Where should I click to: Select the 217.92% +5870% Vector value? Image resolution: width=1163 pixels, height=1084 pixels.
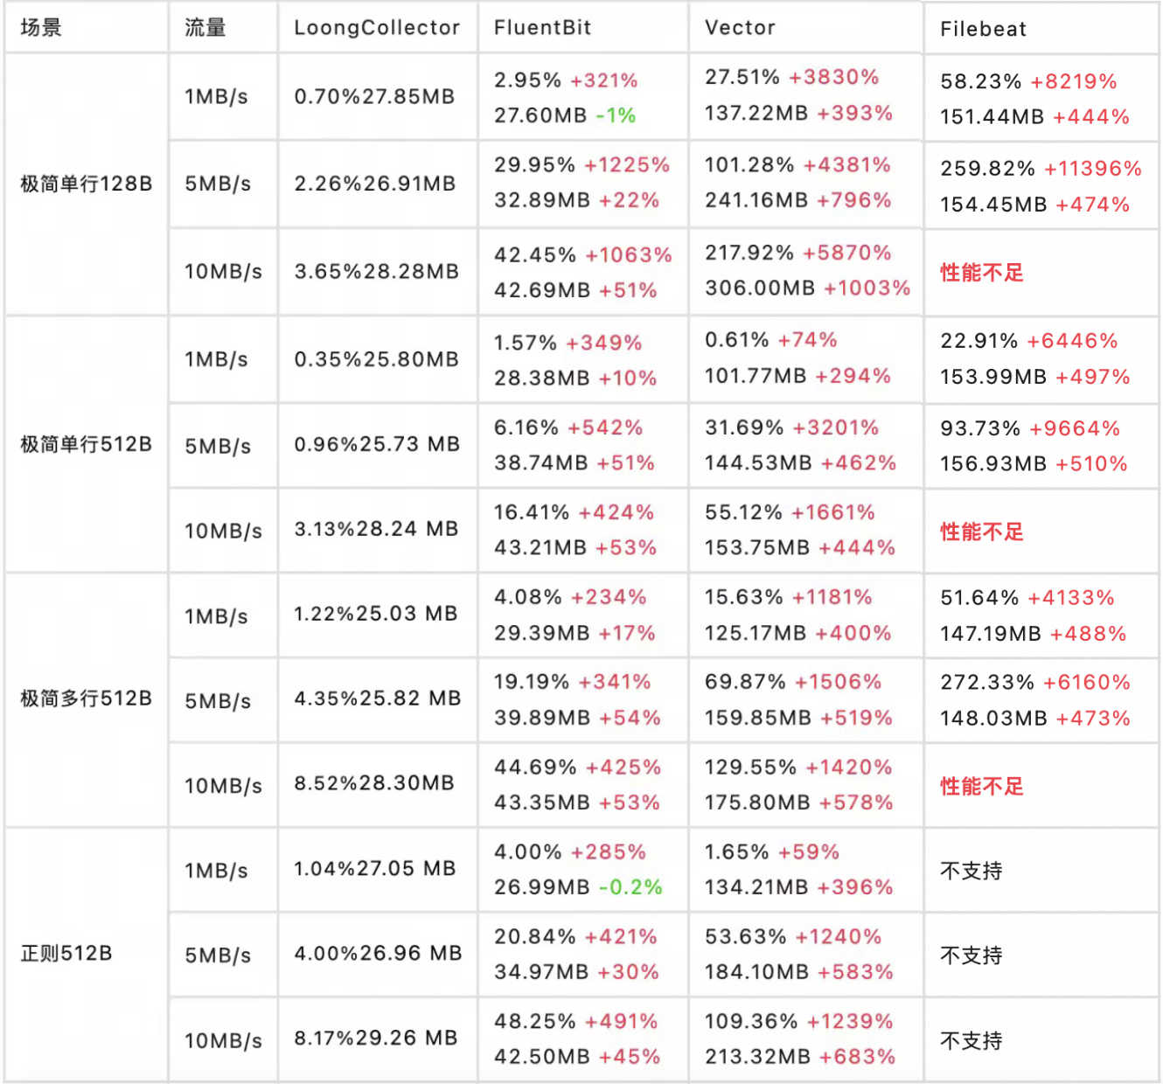point(797,253)
